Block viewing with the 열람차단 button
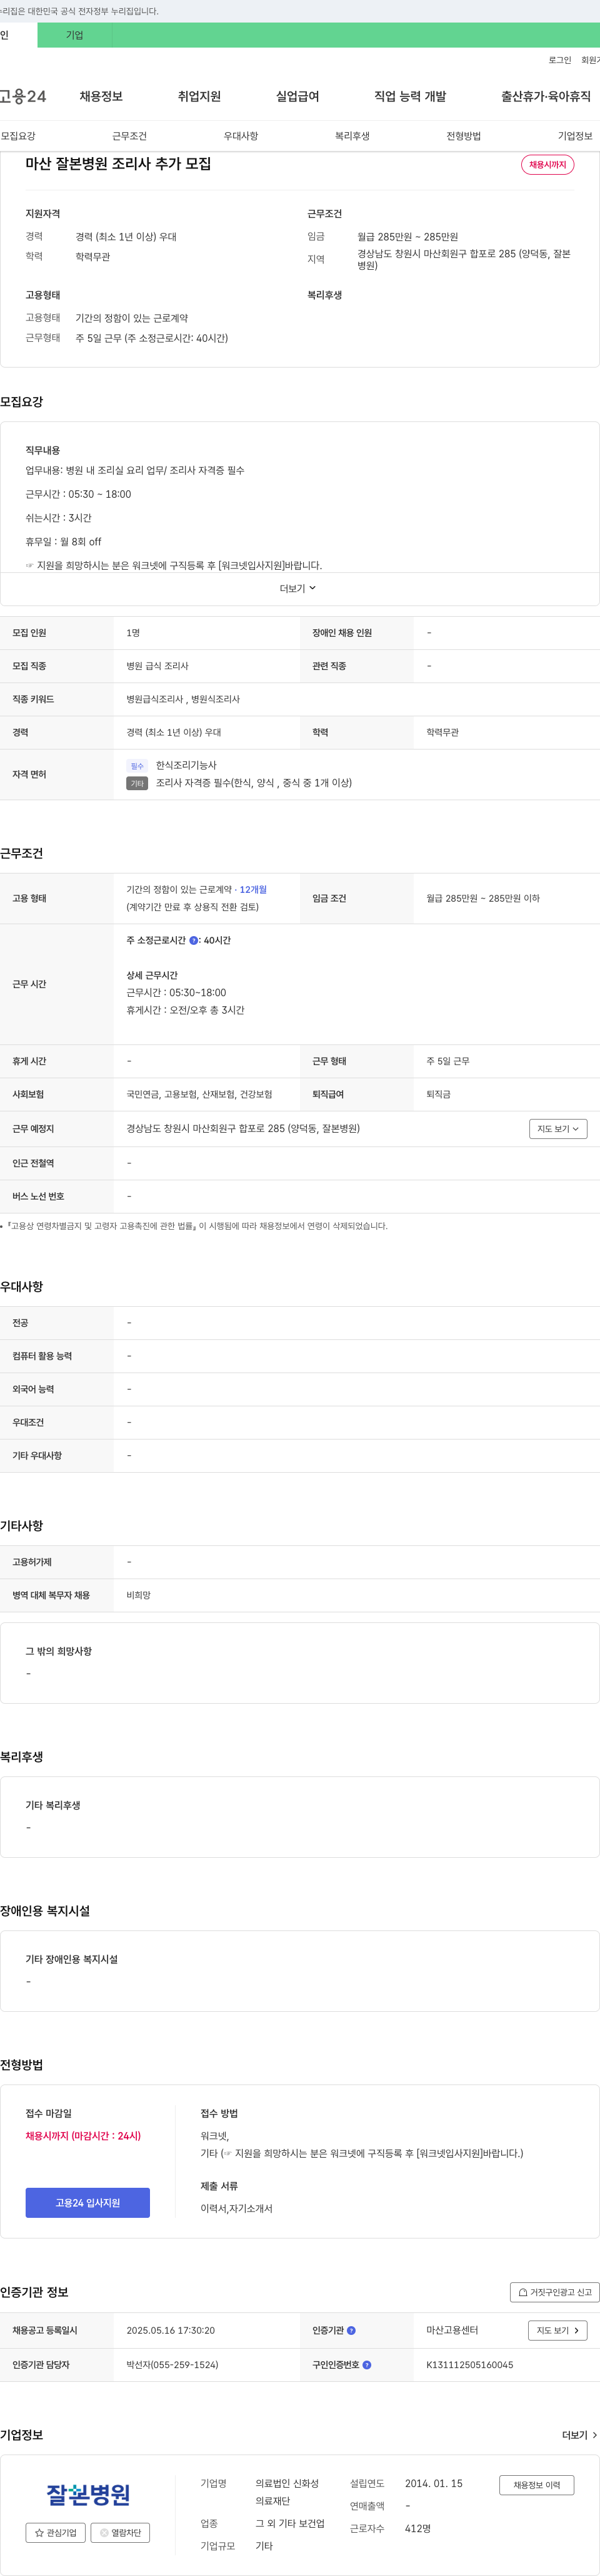 coord(120,2533)
